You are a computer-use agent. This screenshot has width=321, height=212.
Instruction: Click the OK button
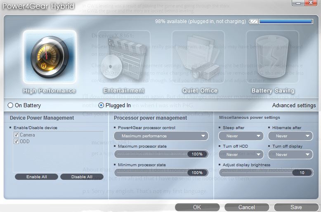pos(197,207)
